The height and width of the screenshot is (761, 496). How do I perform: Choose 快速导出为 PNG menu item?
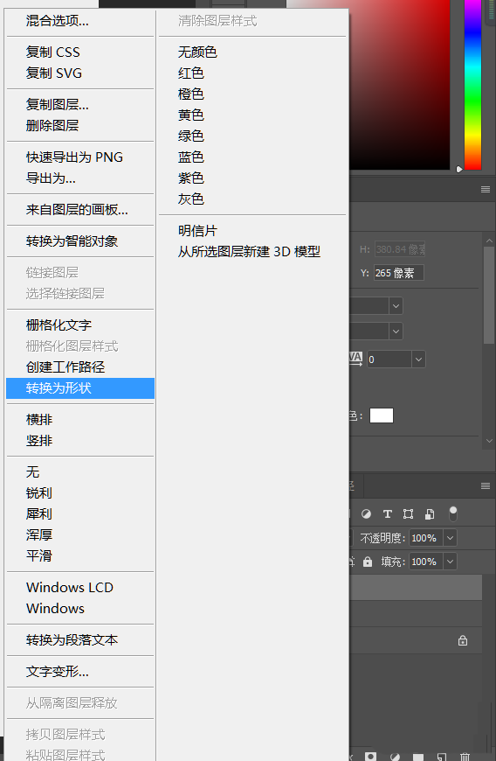[74, 157]
